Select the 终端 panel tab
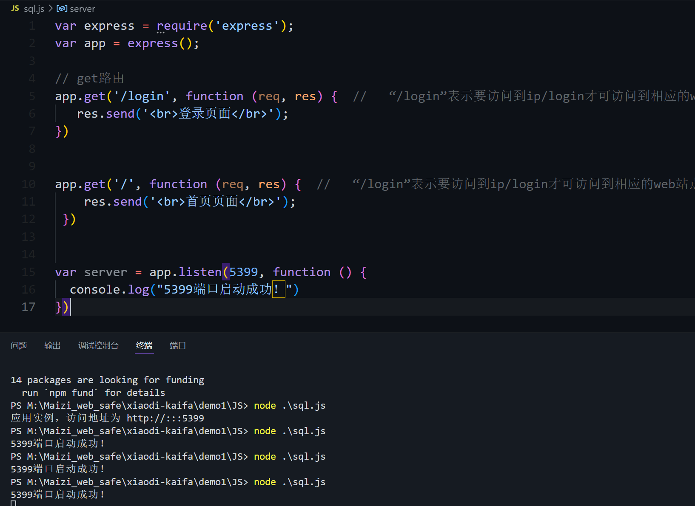This screenshot has height=506, width=695. [x=144, y=345]
